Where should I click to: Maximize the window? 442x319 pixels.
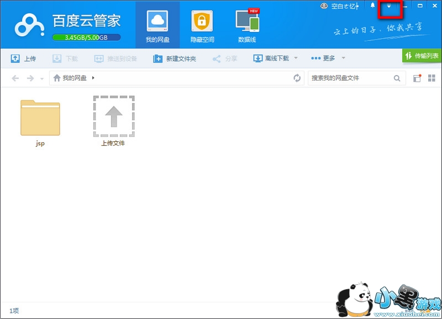(x=420, y=6)
